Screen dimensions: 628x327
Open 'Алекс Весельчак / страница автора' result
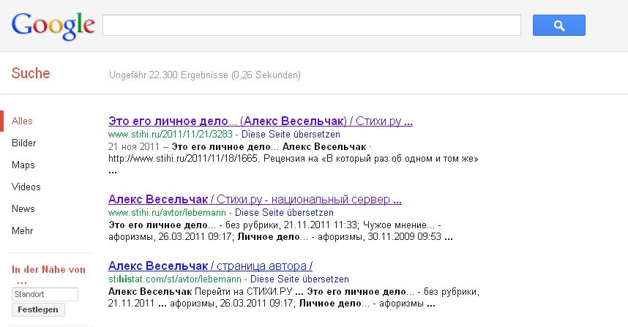(x=210, y=266)
